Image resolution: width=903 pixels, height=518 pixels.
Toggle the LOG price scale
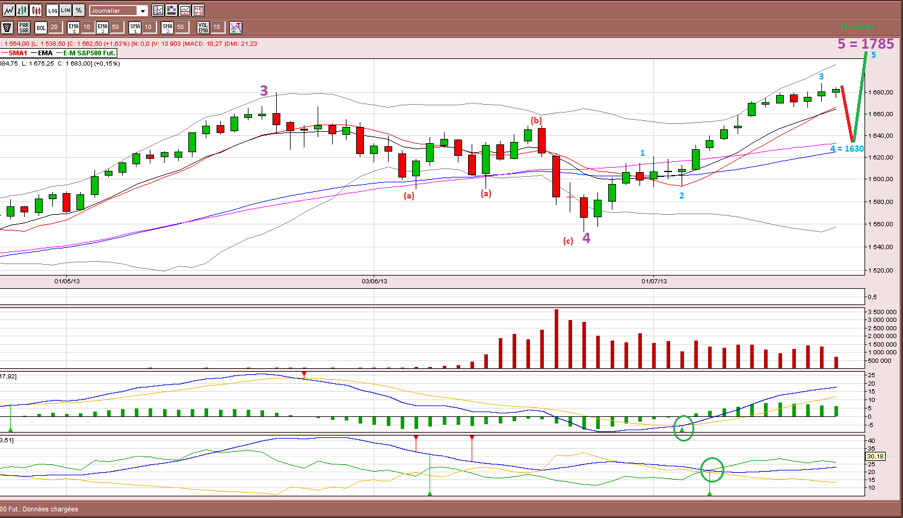52,10
